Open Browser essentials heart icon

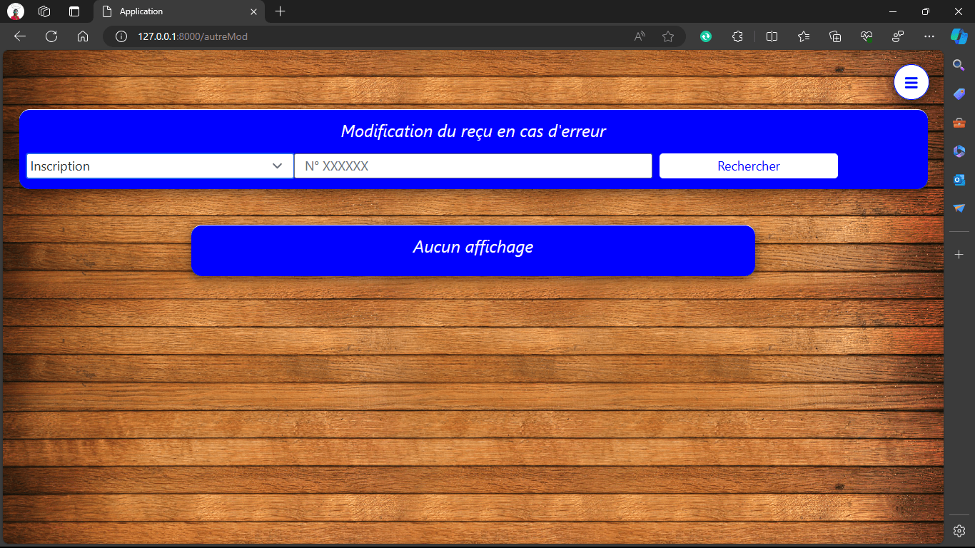click(x=867, y=36)
